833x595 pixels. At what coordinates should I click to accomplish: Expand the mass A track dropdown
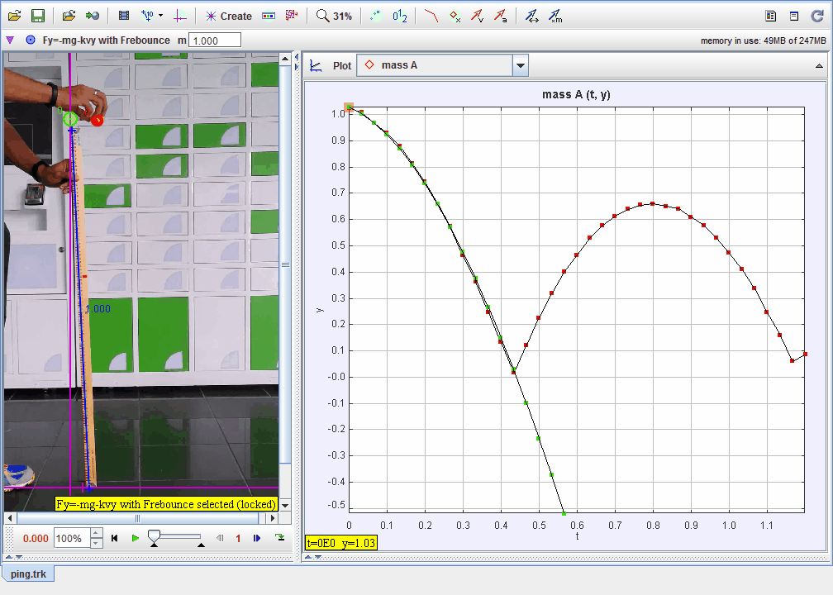click(x=520, y=65)
